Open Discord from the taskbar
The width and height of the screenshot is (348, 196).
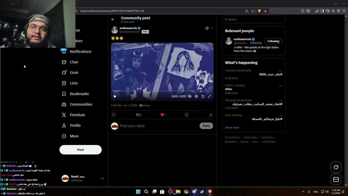pyautogui.click(x=194, y=192)
